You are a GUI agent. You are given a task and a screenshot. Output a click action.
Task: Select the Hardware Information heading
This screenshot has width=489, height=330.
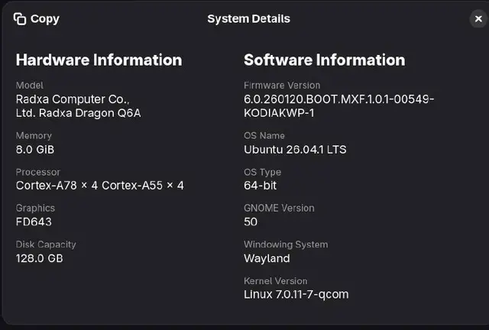tap(99, 60)
